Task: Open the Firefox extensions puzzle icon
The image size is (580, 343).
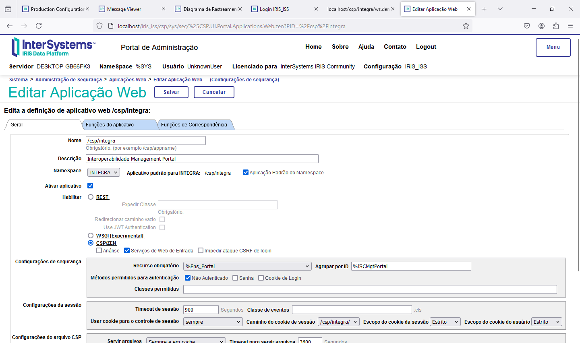Action: click(556, 26)
